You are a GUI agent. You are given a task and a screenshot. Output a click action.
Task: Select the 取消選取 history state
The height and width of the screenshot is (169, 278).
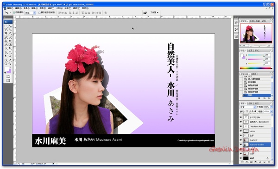pyautogui.click(x=256, y=82)
